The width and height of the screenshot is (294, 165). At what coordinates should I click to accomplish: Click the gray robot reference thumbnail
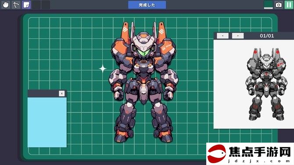[x=266, y=84]
